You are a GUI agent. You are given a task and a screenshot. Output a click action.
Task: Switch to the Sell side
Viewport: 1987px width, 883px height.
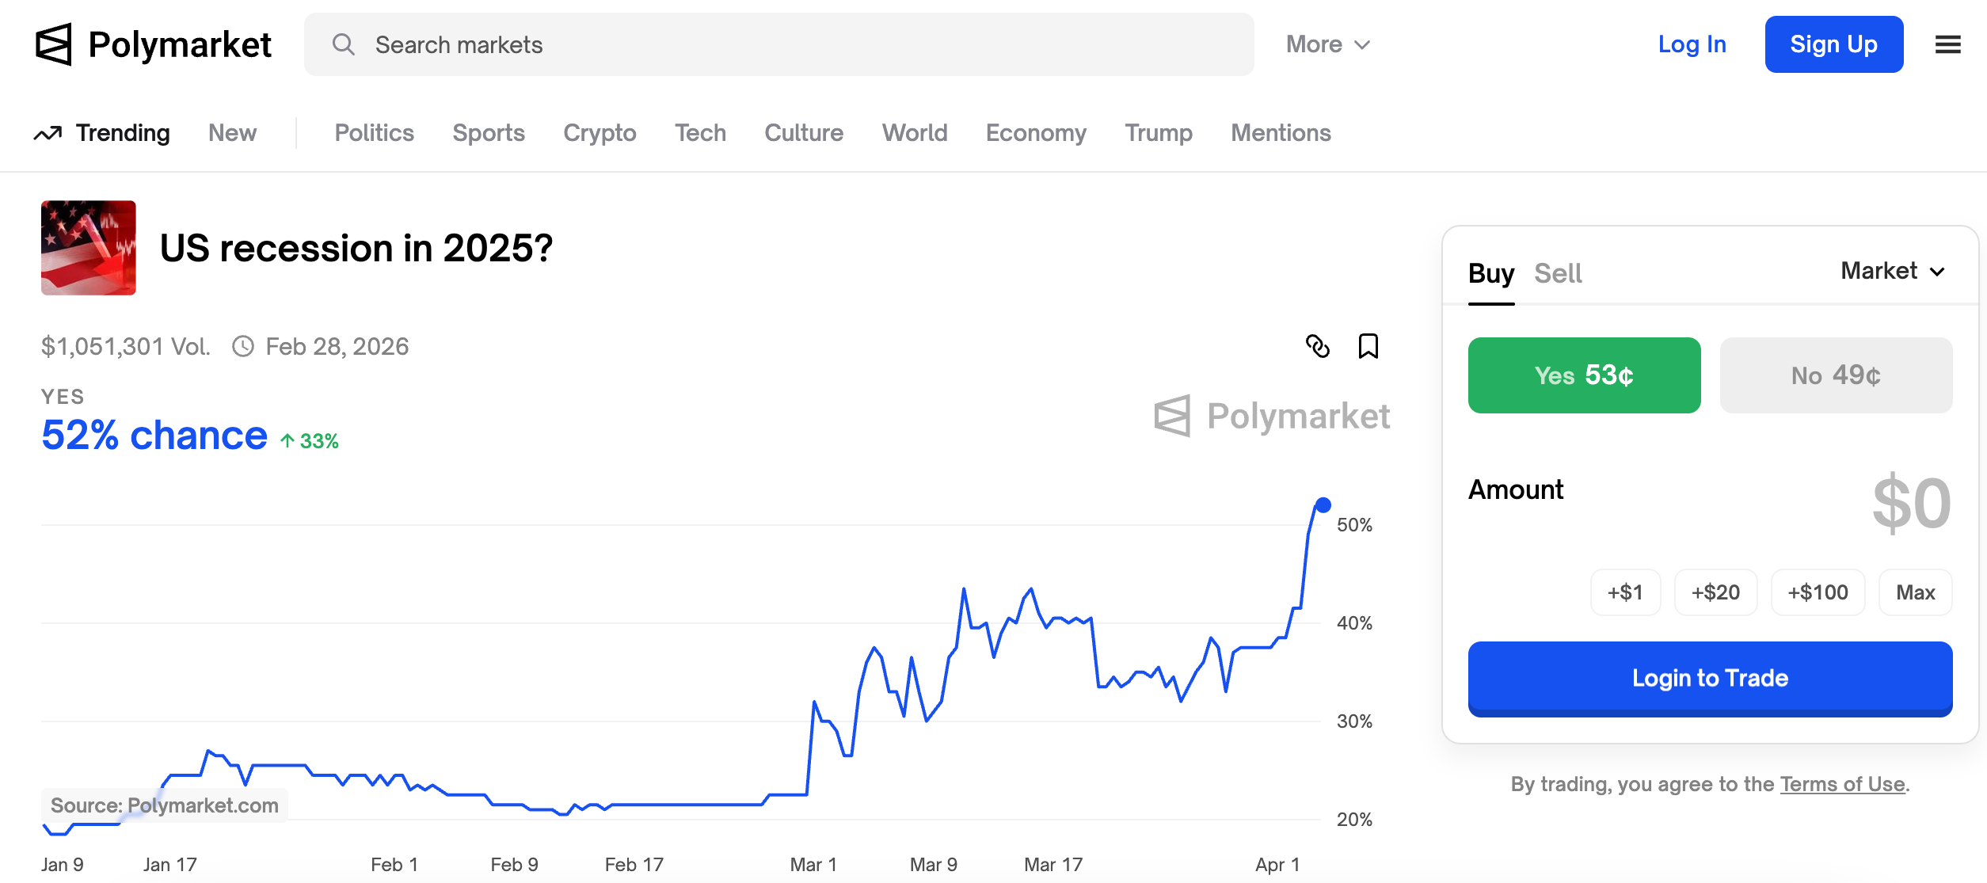[x=1557, y=272]
